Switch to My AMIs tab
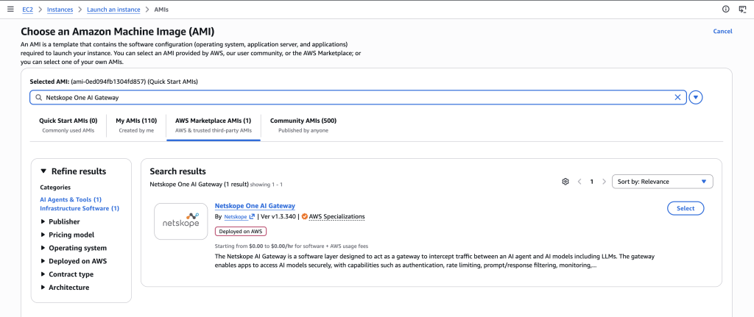This screenshot has height=317, width=754. [x=136, y=125]
